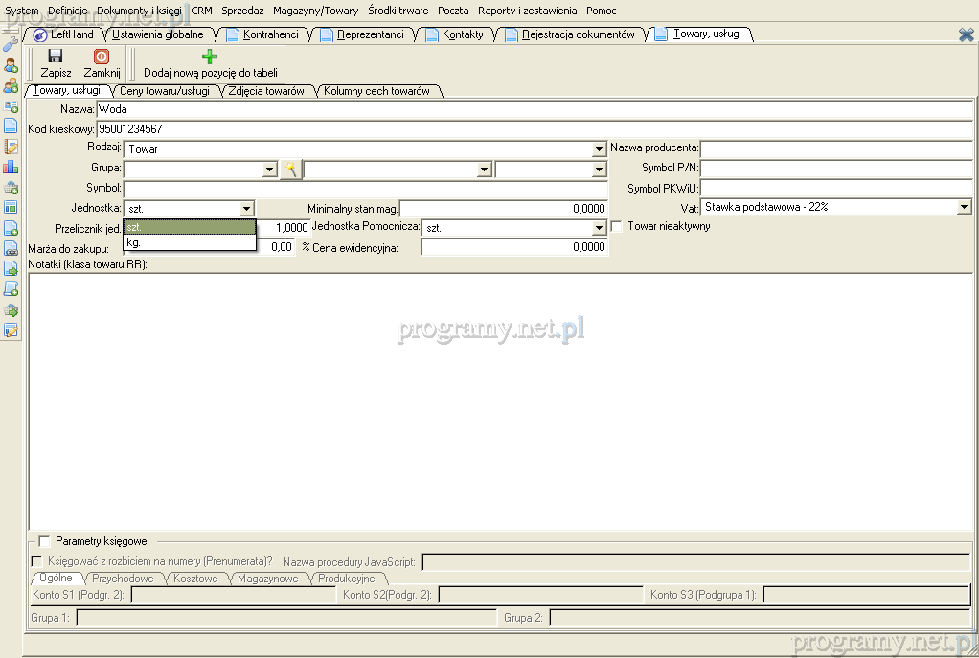Screen dimensions: 979x658
Task: Enable the Towar nieaktywny checkbox
Action: [617, 227]
